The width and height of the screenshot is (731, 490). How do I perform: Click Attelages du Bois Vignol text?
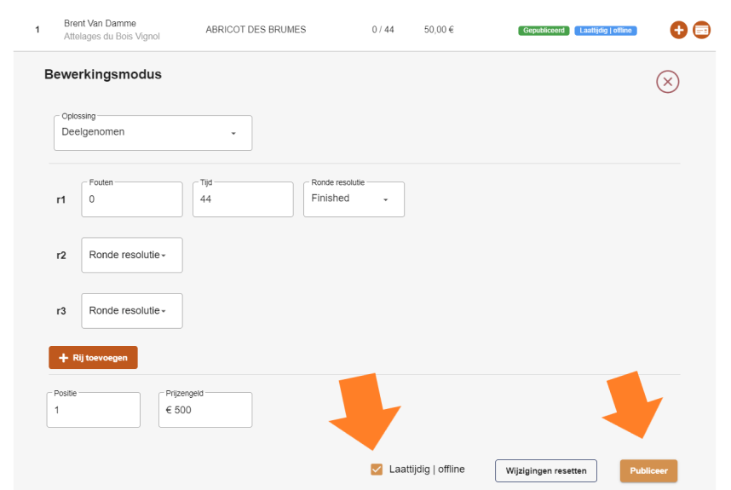coord(112,37)
